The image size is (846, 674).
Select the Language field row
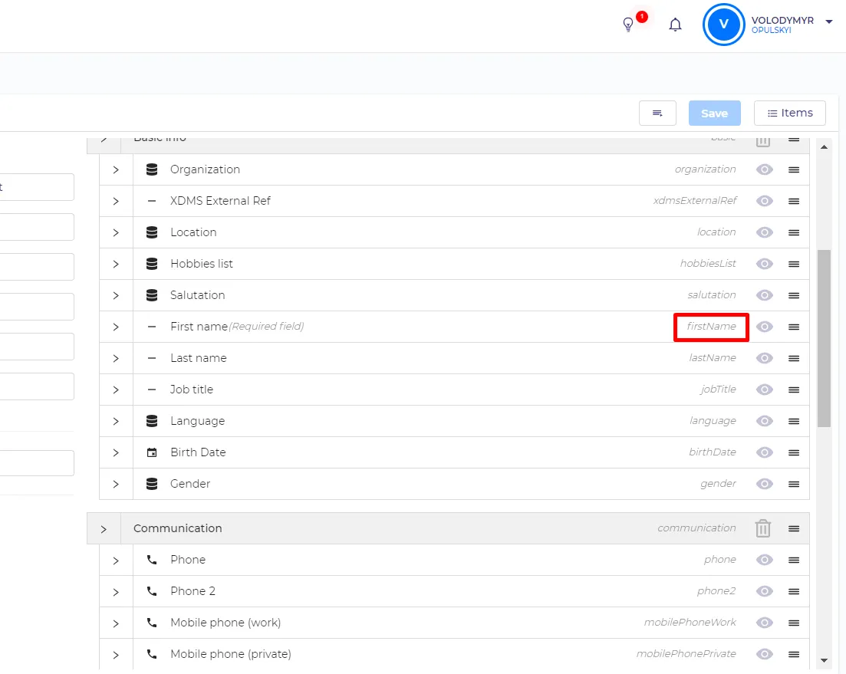(x=454, y=421)
